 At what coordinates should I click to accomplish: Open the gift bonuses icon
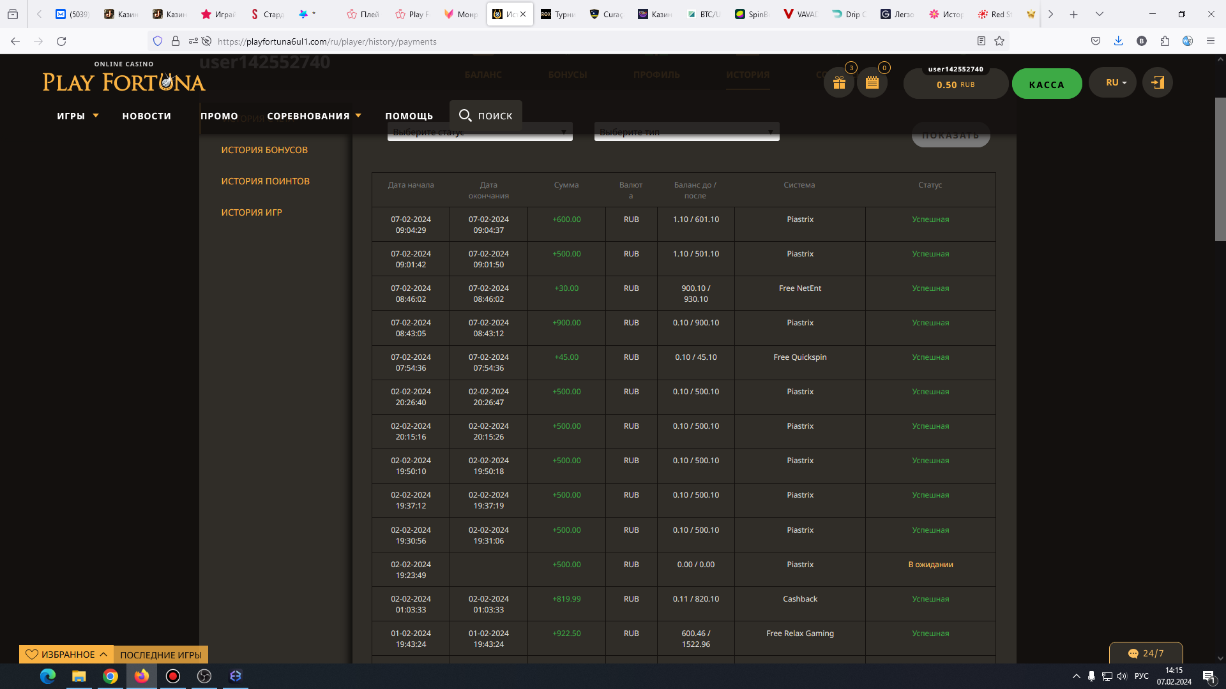pos(839,83)
